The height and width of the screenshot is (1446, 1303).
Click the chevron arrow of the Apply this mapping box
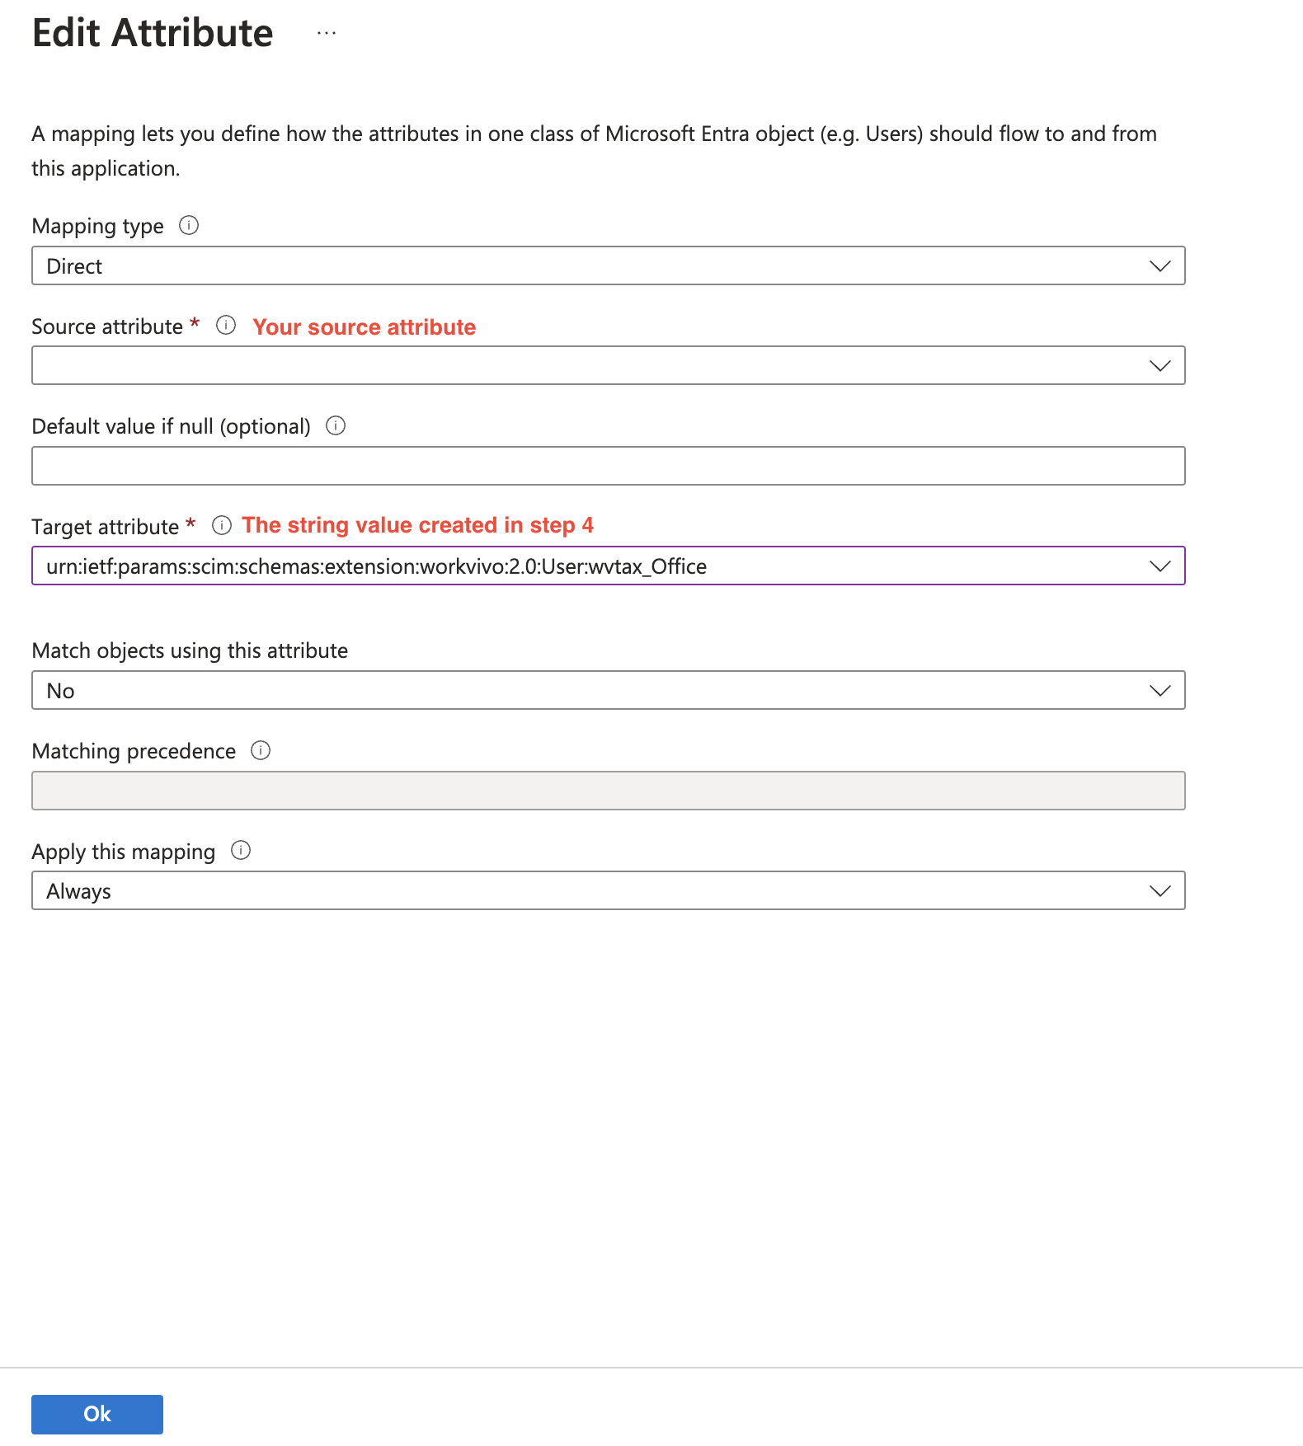(1160, 890)
